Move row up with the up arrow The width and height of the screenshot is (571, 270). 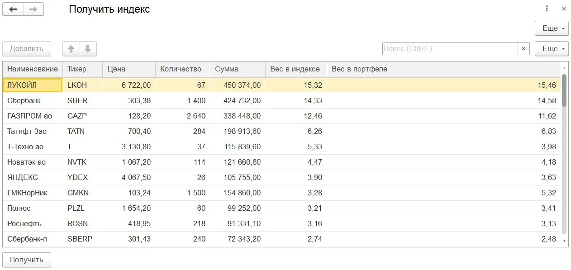click(x=71, y=49)
